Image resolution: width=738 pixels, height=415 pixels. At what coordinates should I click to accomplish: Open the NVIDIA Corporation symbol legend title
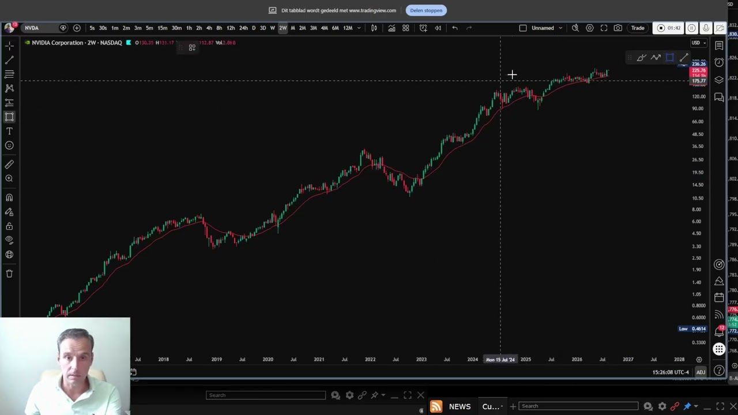77,43
